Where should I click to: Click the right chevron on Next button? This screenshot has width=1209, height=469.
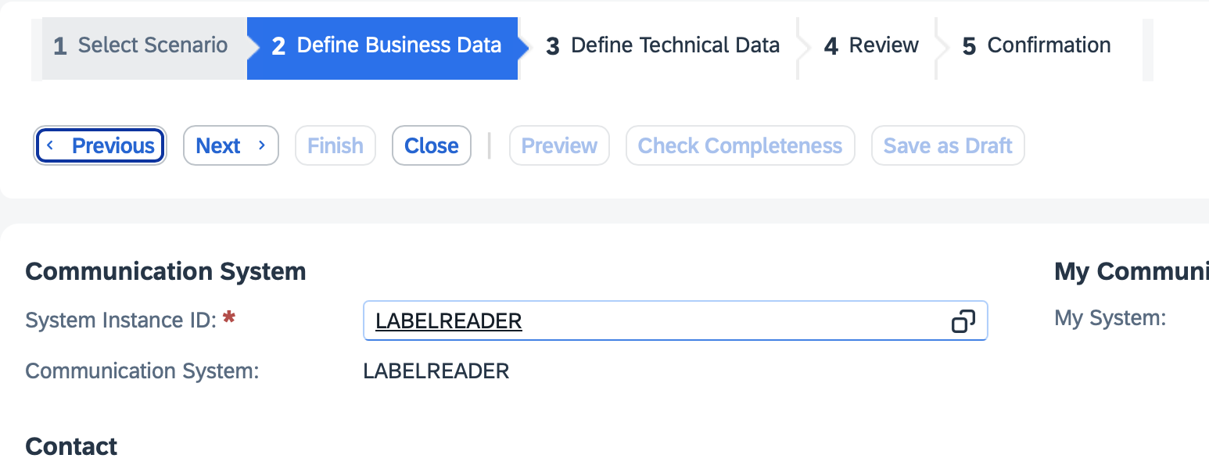[262, 146]
